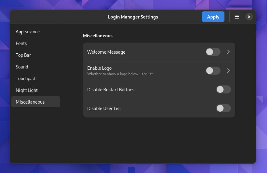Viewport: 267px width, 173px height.
Task: Click the Disable Restart Buttons label
Action: pyautogui.click(x=111, y=90)
